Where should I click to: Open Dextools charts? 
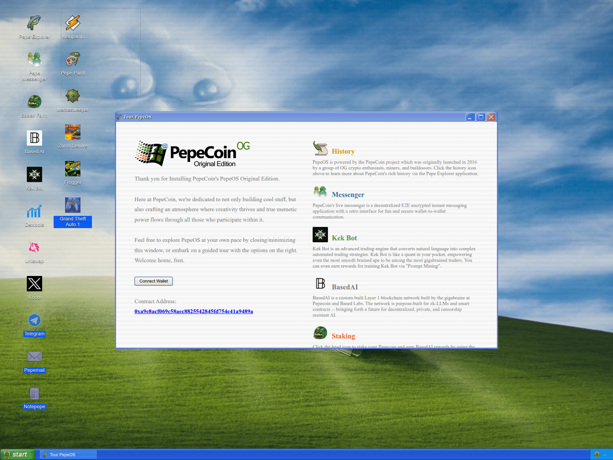[x=34, y=210]
